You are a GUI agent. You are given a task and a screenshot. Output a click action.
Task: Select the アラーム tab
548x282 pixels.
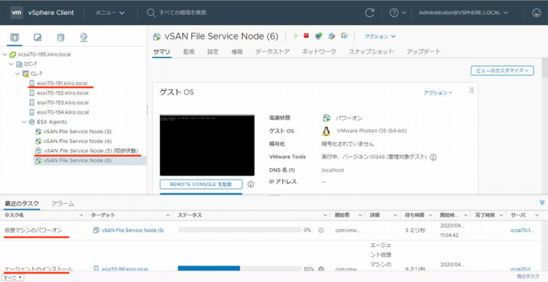click(x=63, y=203)
